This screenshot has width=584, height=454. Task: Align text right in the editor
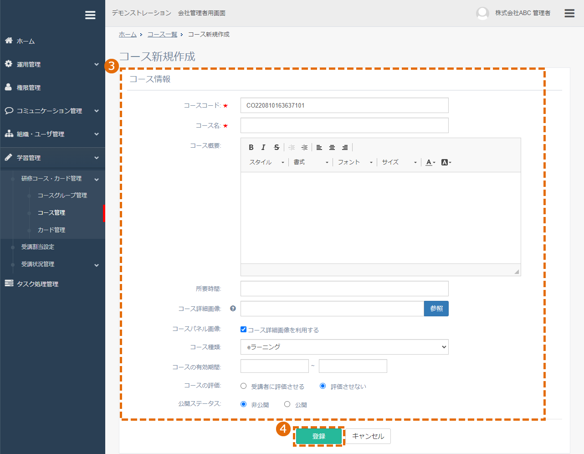click(345, 147)
